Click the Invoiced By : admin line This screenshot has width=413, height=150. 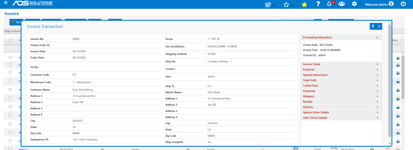point(314,55)
